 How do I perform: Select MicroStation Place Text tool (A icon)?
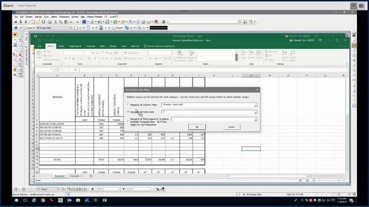[x=20, y=55]
